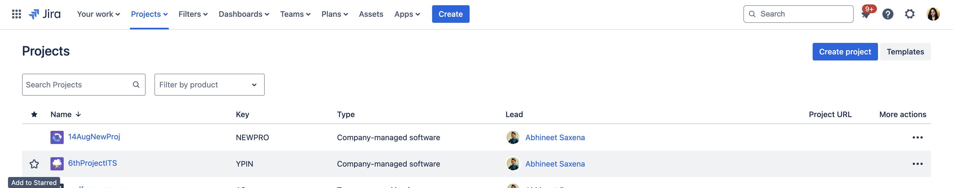
Task: Click the Project URL column header
Action: point(830,114)
